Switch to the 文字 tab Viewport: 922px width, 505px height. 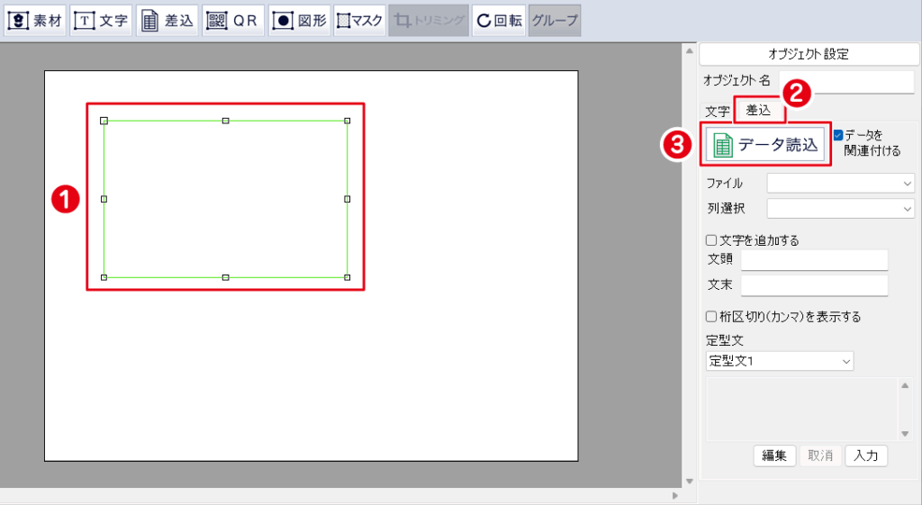pos(718,112)
